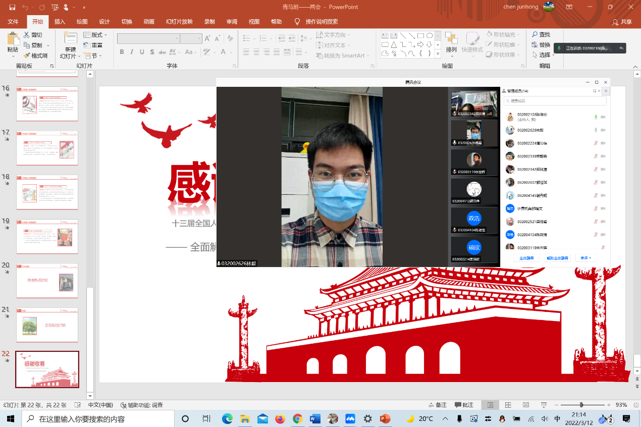Toggle camera for member 032002339

coord(603,156)
